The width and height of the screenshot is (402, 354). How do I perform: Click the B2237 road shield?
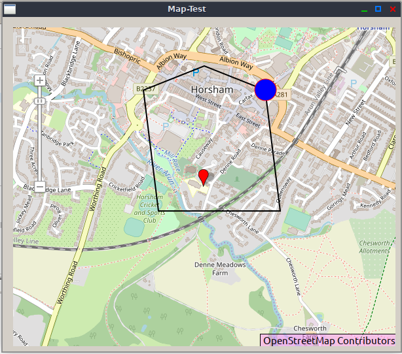pos(144,88)
